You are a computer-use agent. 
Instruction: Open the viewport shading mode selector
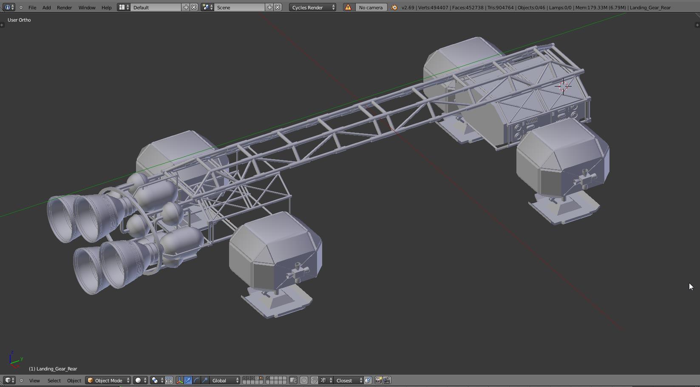(141, 381)
